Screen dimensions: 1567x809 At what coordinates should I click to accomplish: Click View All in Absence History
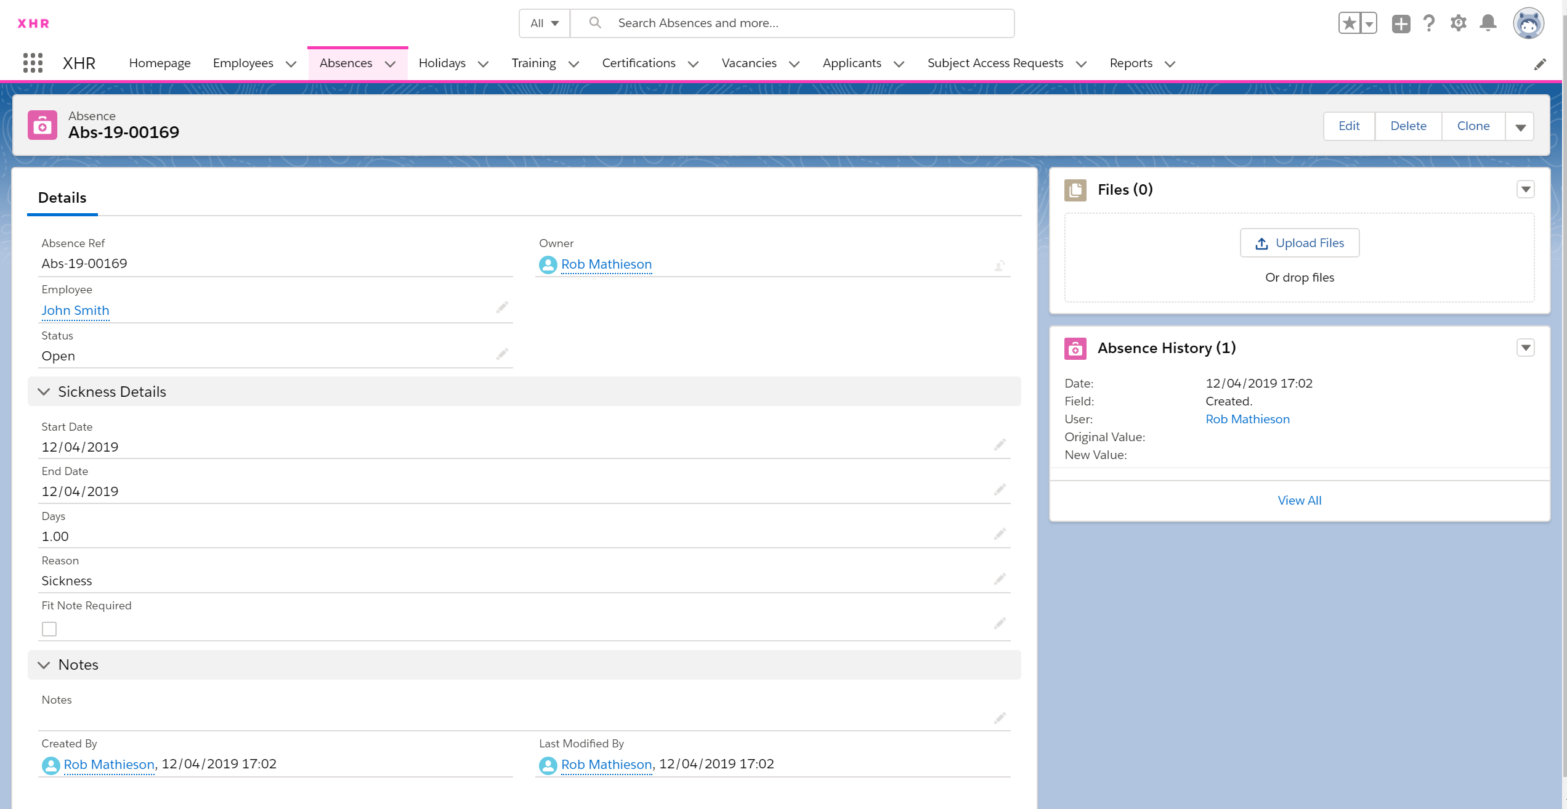[x=1300, y=500]
